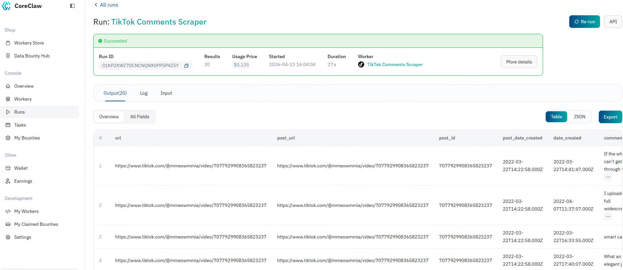The width and height of the screenshot is (623, 270).
Task: Click the Re-run button
Action: tap(584, 22)
